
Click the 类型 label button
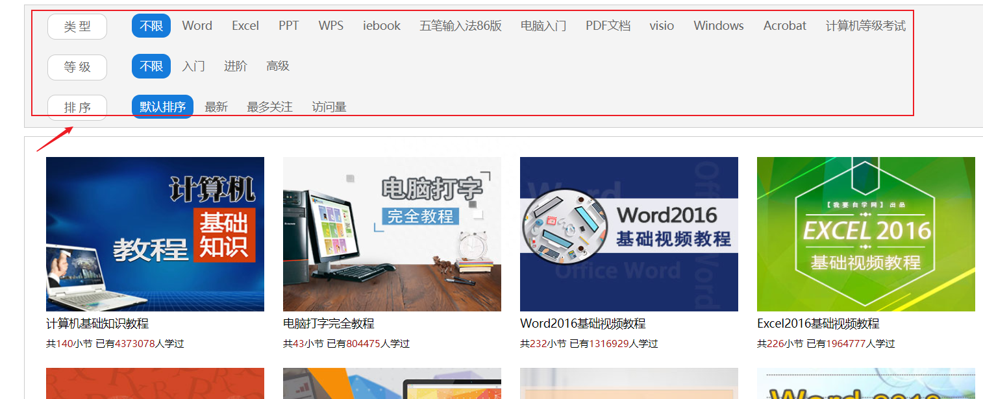pos(77,27)
